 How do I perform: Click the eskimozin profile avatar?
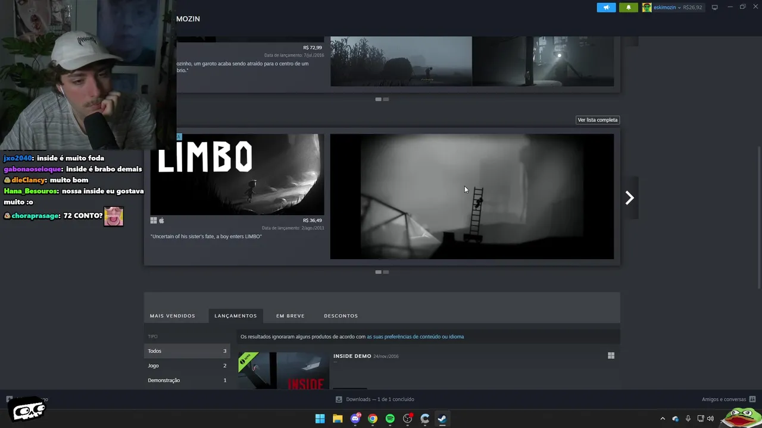point(647,8)
